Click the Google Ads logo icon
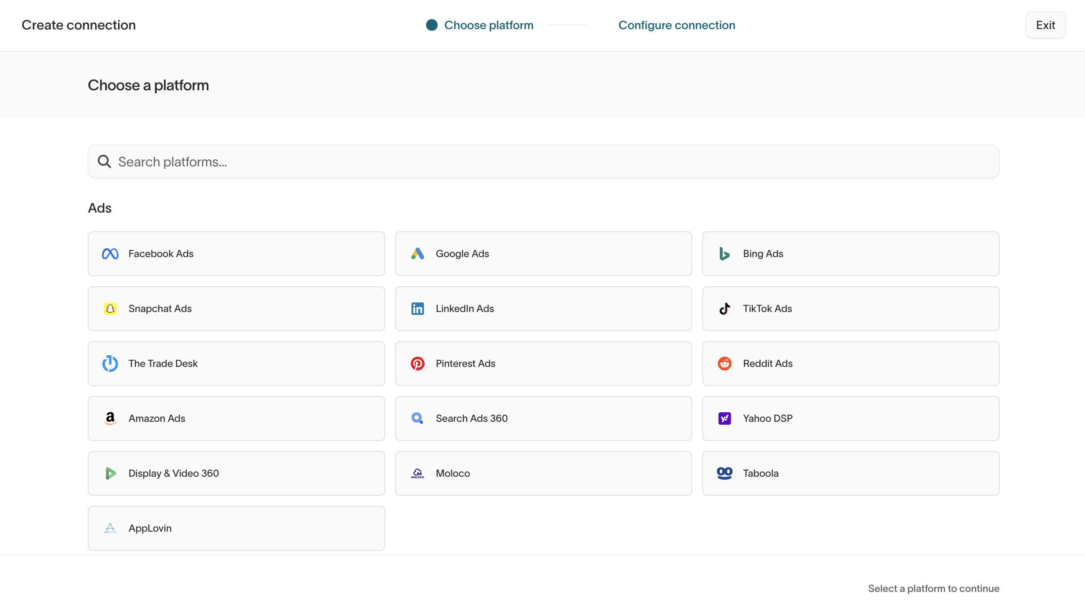The height and width of the screenshot is (614, 1085). click(x=417, y=254)
